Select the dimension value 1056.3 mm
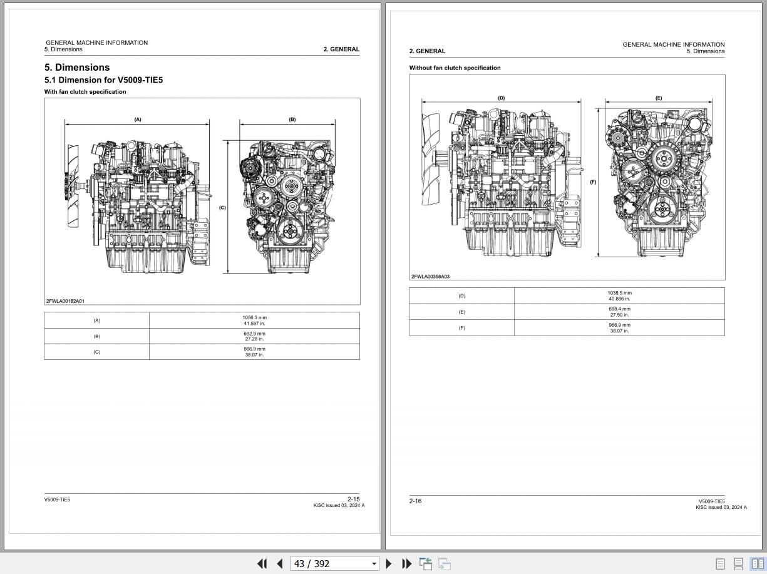Screen dimensions: 767x574 (254, 317)
